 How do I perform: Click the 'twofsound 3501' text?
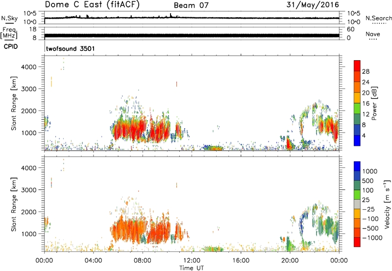[71, 48]
